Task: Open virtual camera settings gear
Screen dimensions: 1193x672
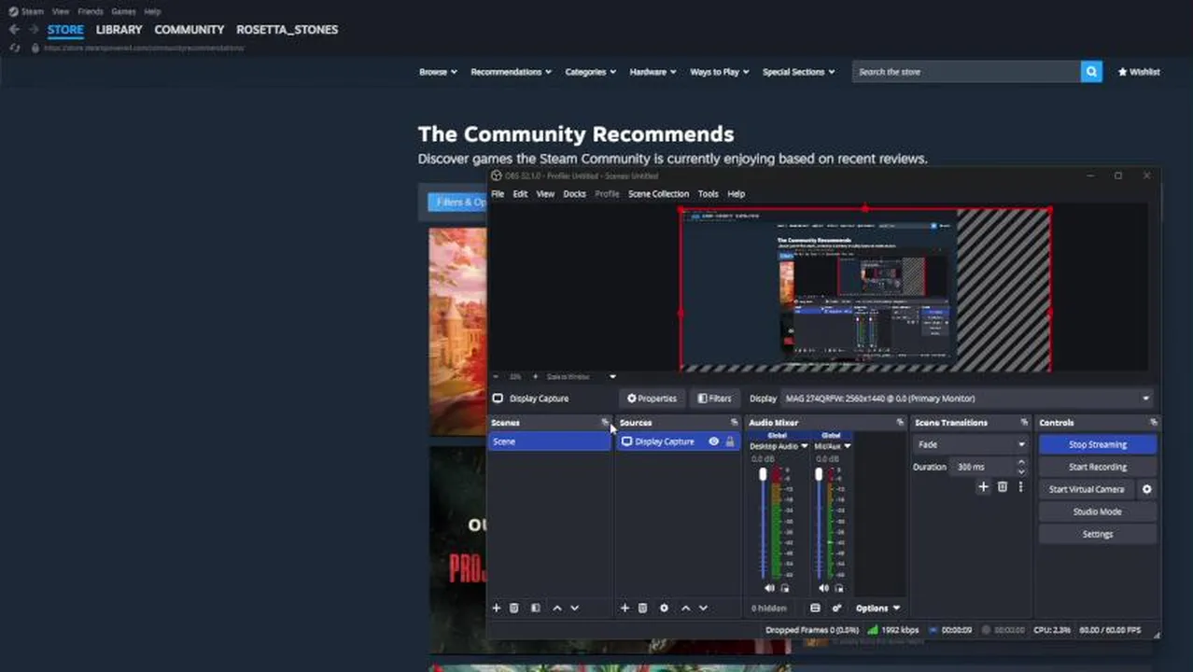Action: 1147,489
